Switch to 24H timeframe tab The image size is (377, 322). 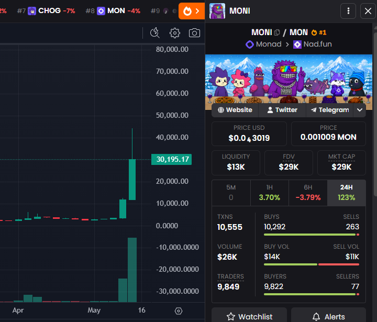(347, 193)
